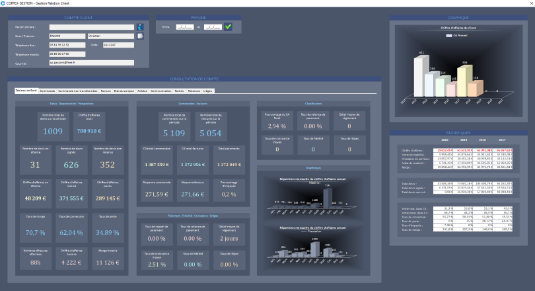
Task: Click the Taux de perte value 34,89 %
Action: pos(108,233)
